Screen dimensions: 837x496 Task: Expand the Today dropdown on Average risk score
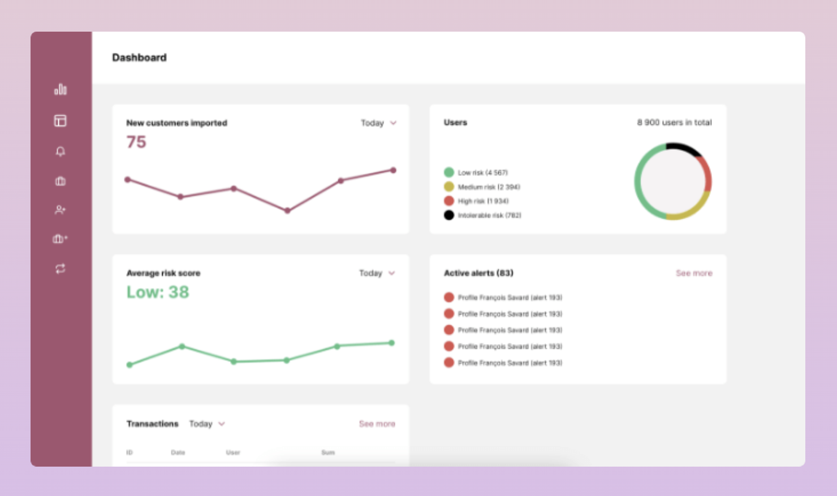[377, 273]
